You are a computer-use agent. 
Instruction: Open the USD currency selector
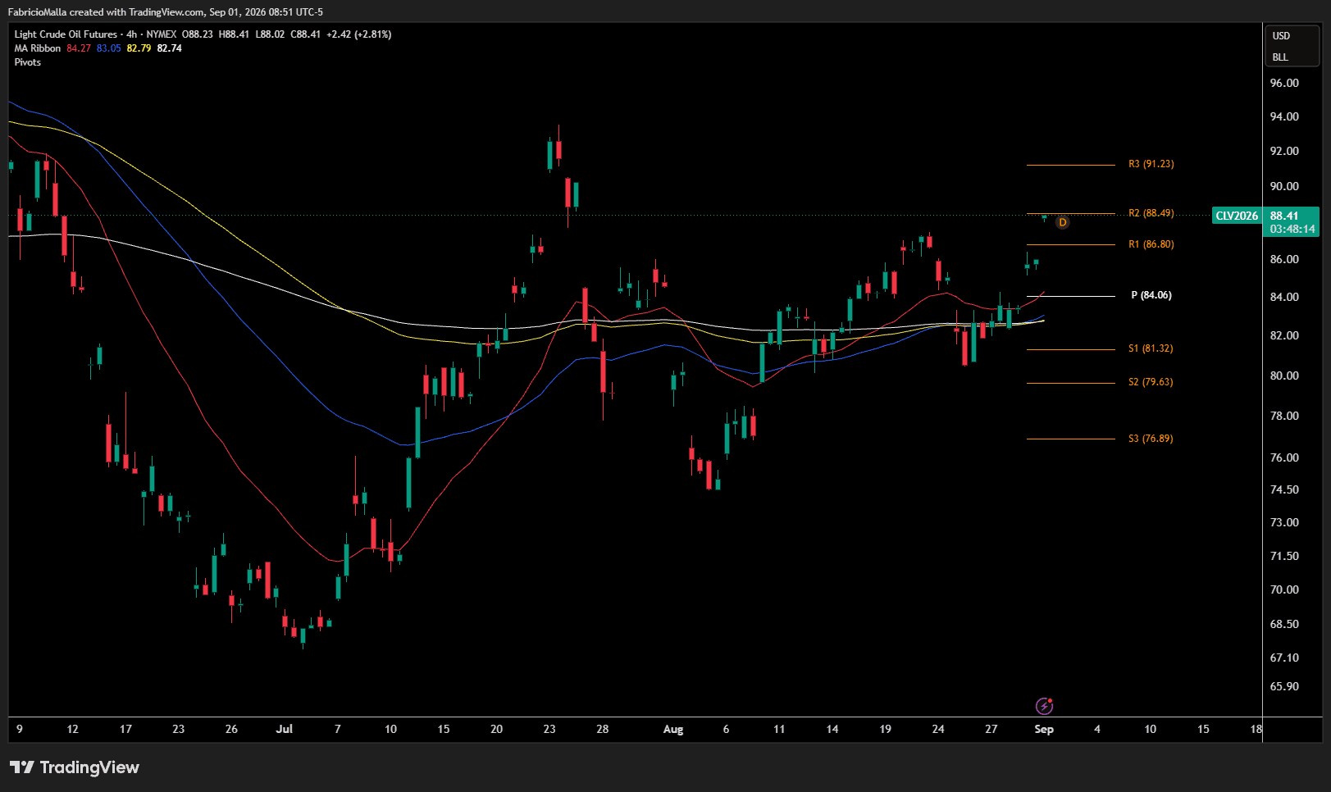1281,36
